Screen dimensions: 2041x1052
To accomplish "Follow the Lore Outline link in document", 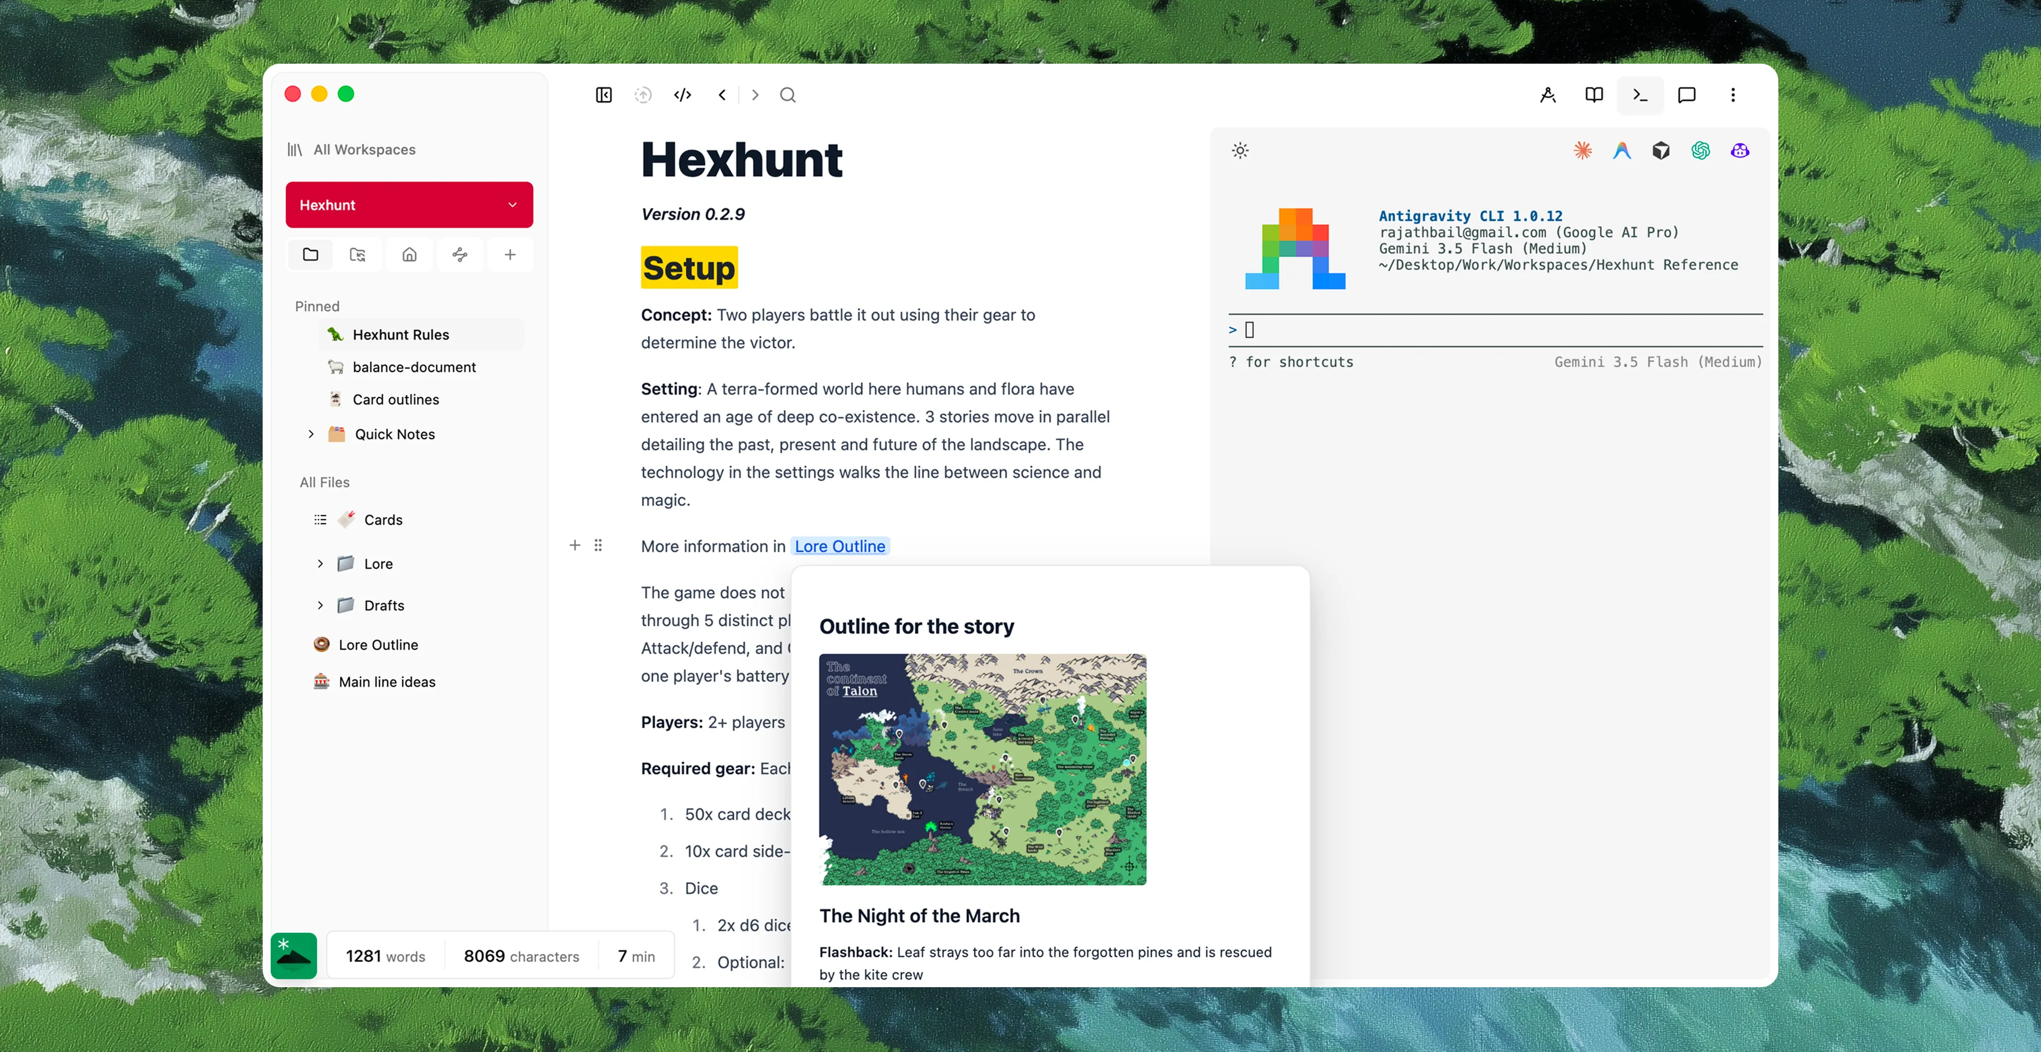I will [x=840, y=546].
